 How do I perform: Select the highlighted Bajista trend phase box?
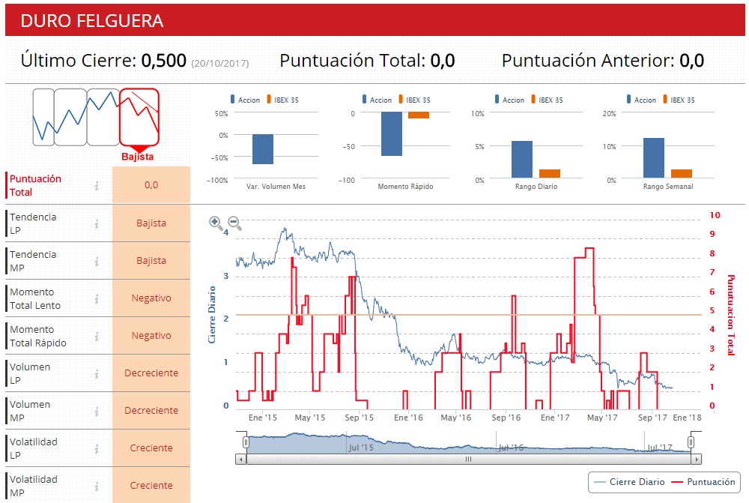click(139, 117)
